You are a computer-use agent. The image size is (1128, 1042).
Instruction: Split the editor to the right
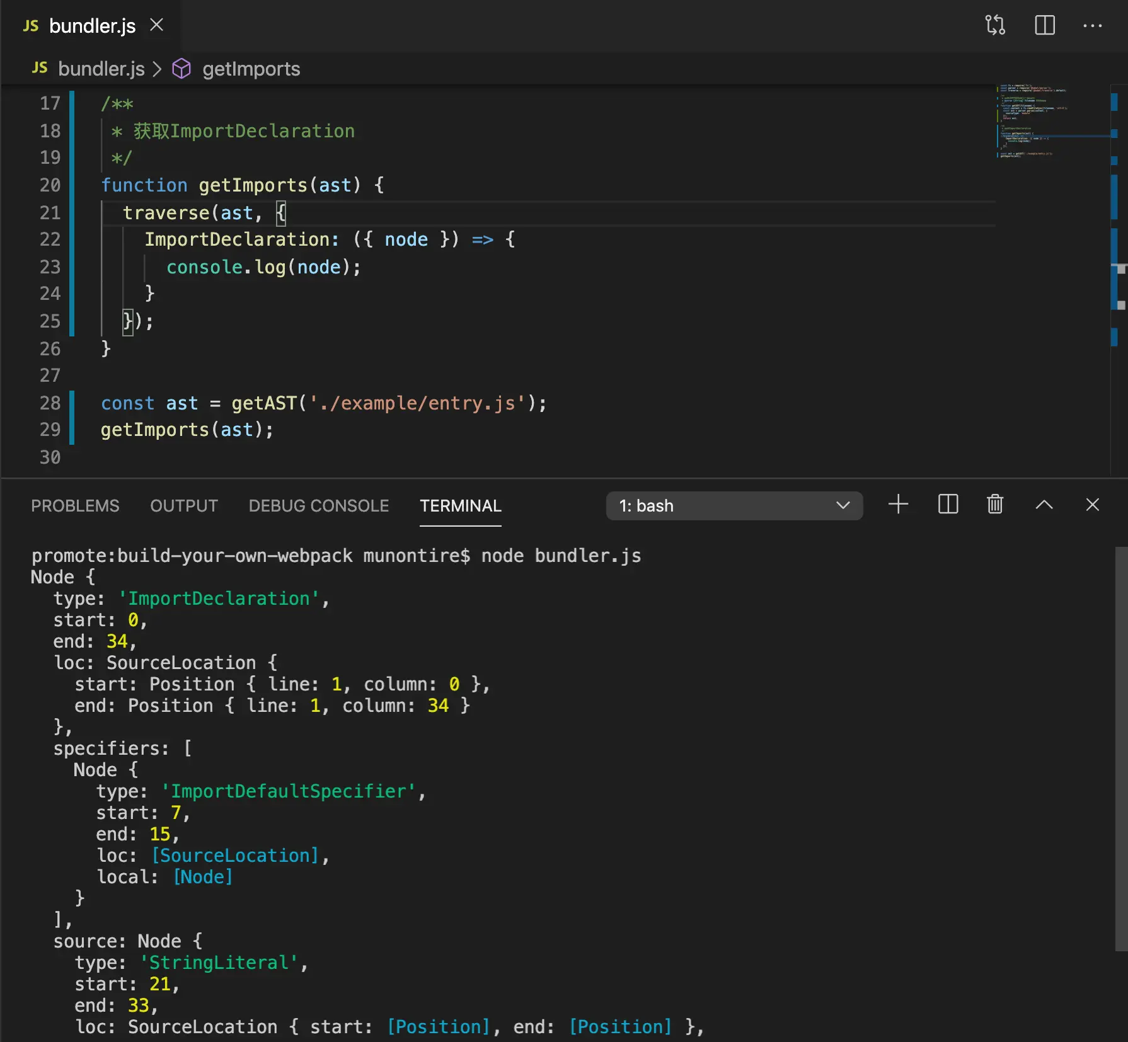tap(1044, 26)
